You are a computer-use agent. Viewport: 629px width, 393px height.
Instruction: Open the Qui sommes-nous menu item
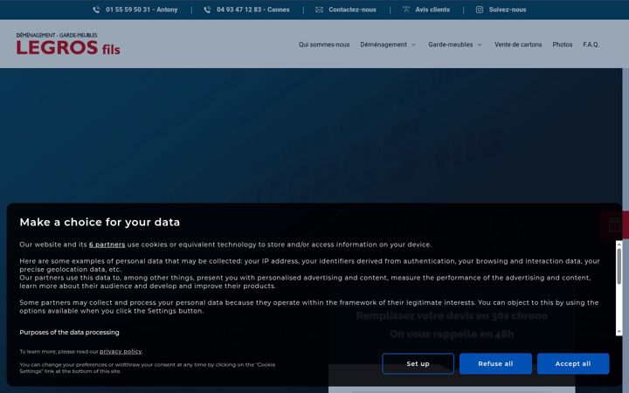click(324, 45)
